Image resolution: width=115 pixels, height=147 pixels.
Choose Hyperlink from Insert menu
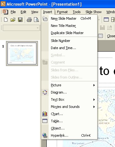tap(69, 135)
